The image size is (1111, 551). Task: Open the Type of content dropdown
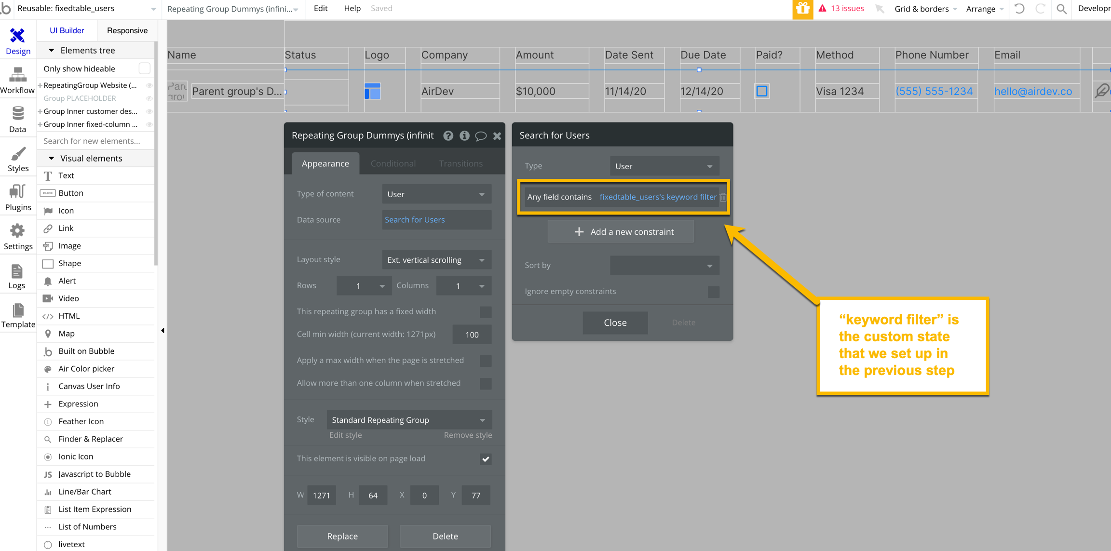pyautogui.click(x=436, y=194)
